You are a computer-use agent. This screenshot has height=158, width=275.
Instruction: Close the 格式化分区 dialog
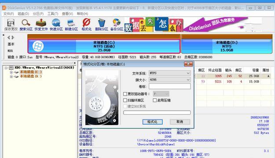click(x=188, y=64)
